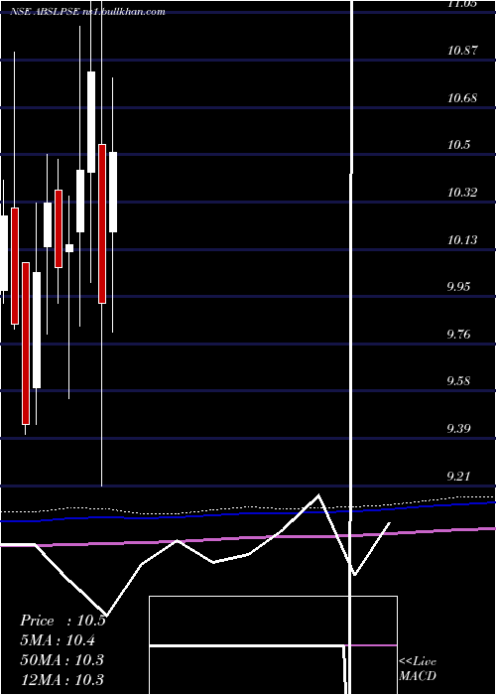Click the small white doji candle near 10.13
This screenshot has width=496, height=695.
tap(69, 248)
